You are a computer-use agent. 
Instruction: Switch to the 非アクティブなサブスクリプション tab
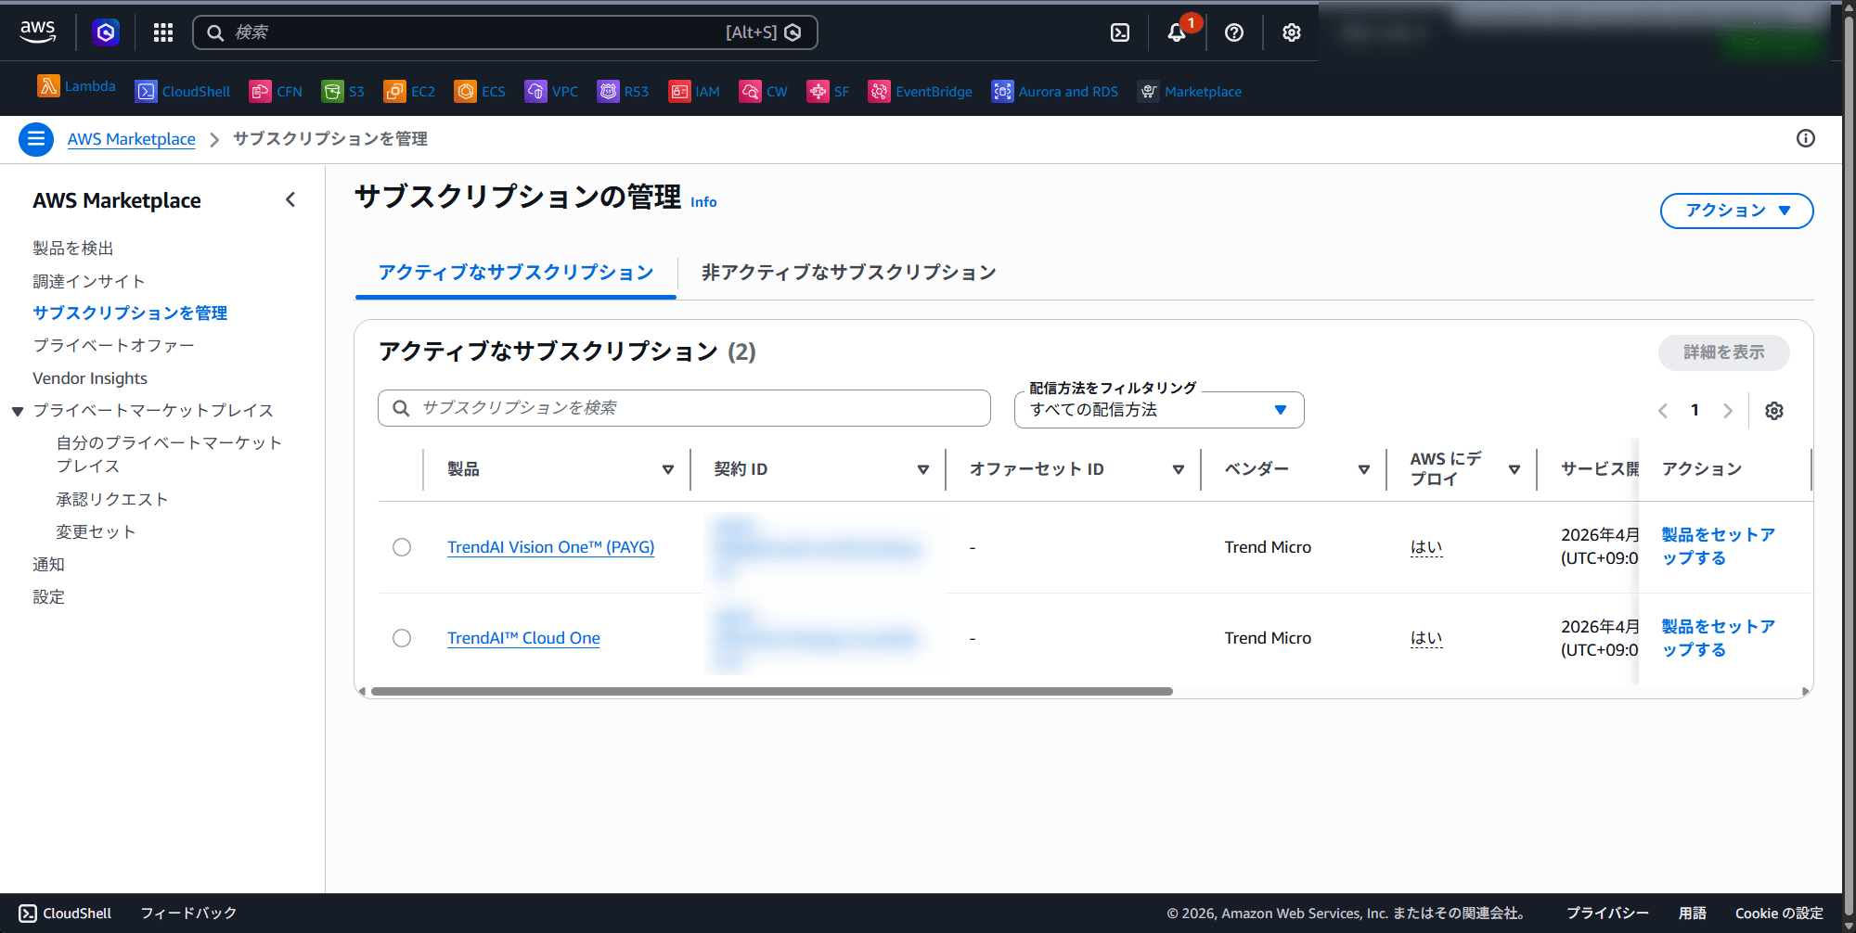pos(847,272)
